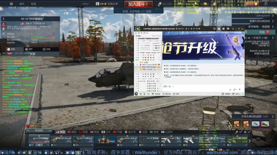The width and height of the screenshot is (277, 155).
Task: Toggle the YY microphone icon
Action: tap(144, 94)
